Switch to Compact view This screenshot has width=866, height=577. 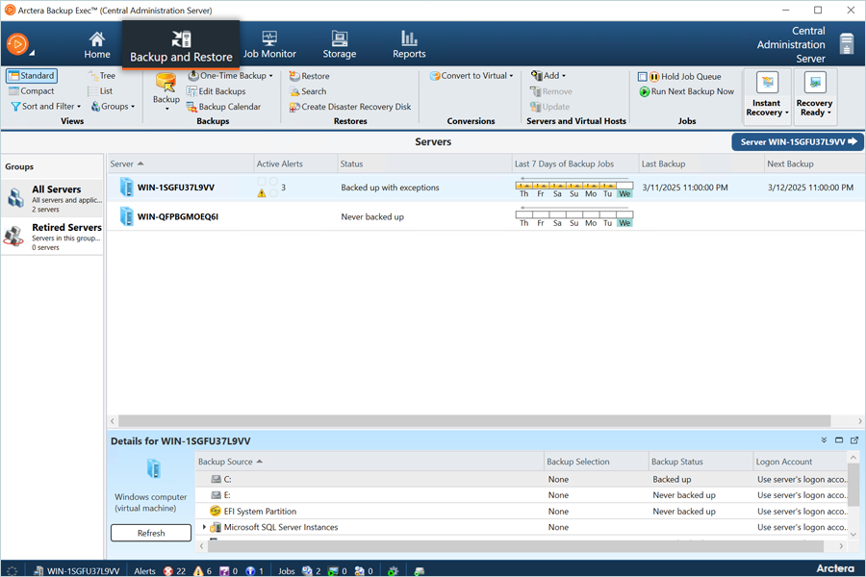click(x=32, y=91)
